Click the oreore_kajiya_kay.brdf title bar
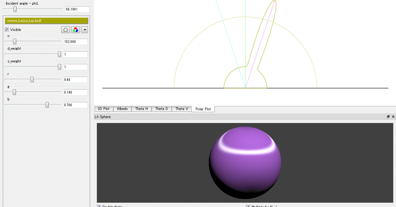The width and height of the screenshot is (396, 207). [46, 20]
